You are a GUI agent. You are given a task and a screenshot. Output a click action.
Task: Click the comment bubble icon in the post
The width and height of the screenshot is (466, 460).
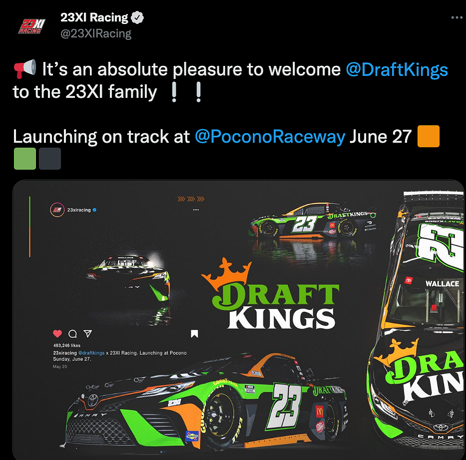click(72, 334)
